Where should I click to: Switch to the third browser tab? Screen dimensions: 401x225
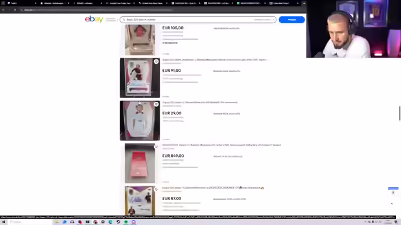click(x=87, y=3)
